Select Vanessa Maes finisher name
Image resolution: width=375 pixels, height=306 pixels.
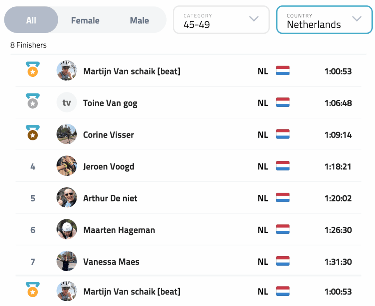[x=111, y=262]
